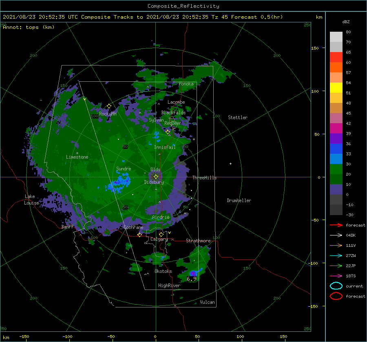This screenshot has height=342, width=367.
Task: Click the Cochrane city label
Action: [133, 227]
